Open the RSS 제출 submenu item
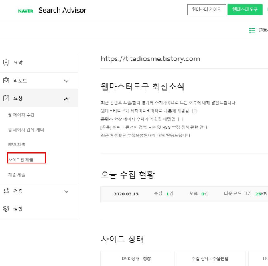Image resolution: width=268 pixels, height=266 pixels. (x=17, y=144)
